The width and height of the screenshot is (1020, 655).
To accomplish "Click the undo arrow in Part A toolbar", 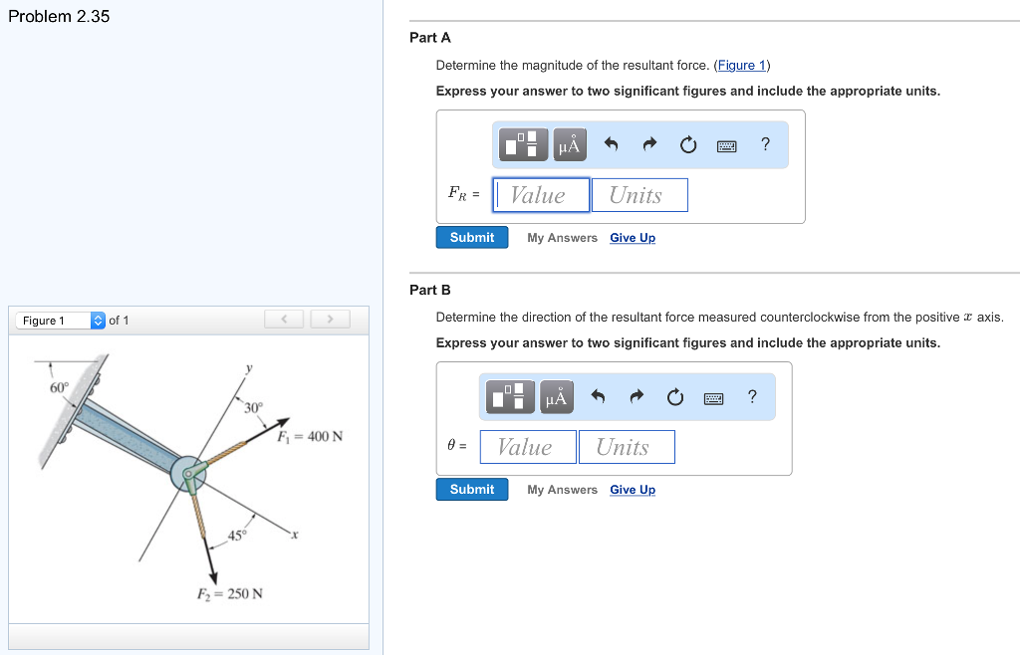I will point(612,145).
